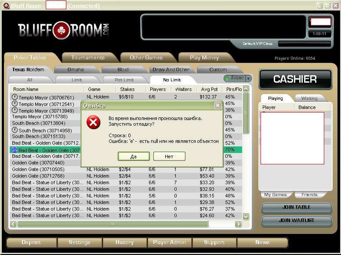Click left arrow of horizontal scrollbar
The height and width of the screenshot is (255, 341).
pyautogui.click(x=13, y=224)
